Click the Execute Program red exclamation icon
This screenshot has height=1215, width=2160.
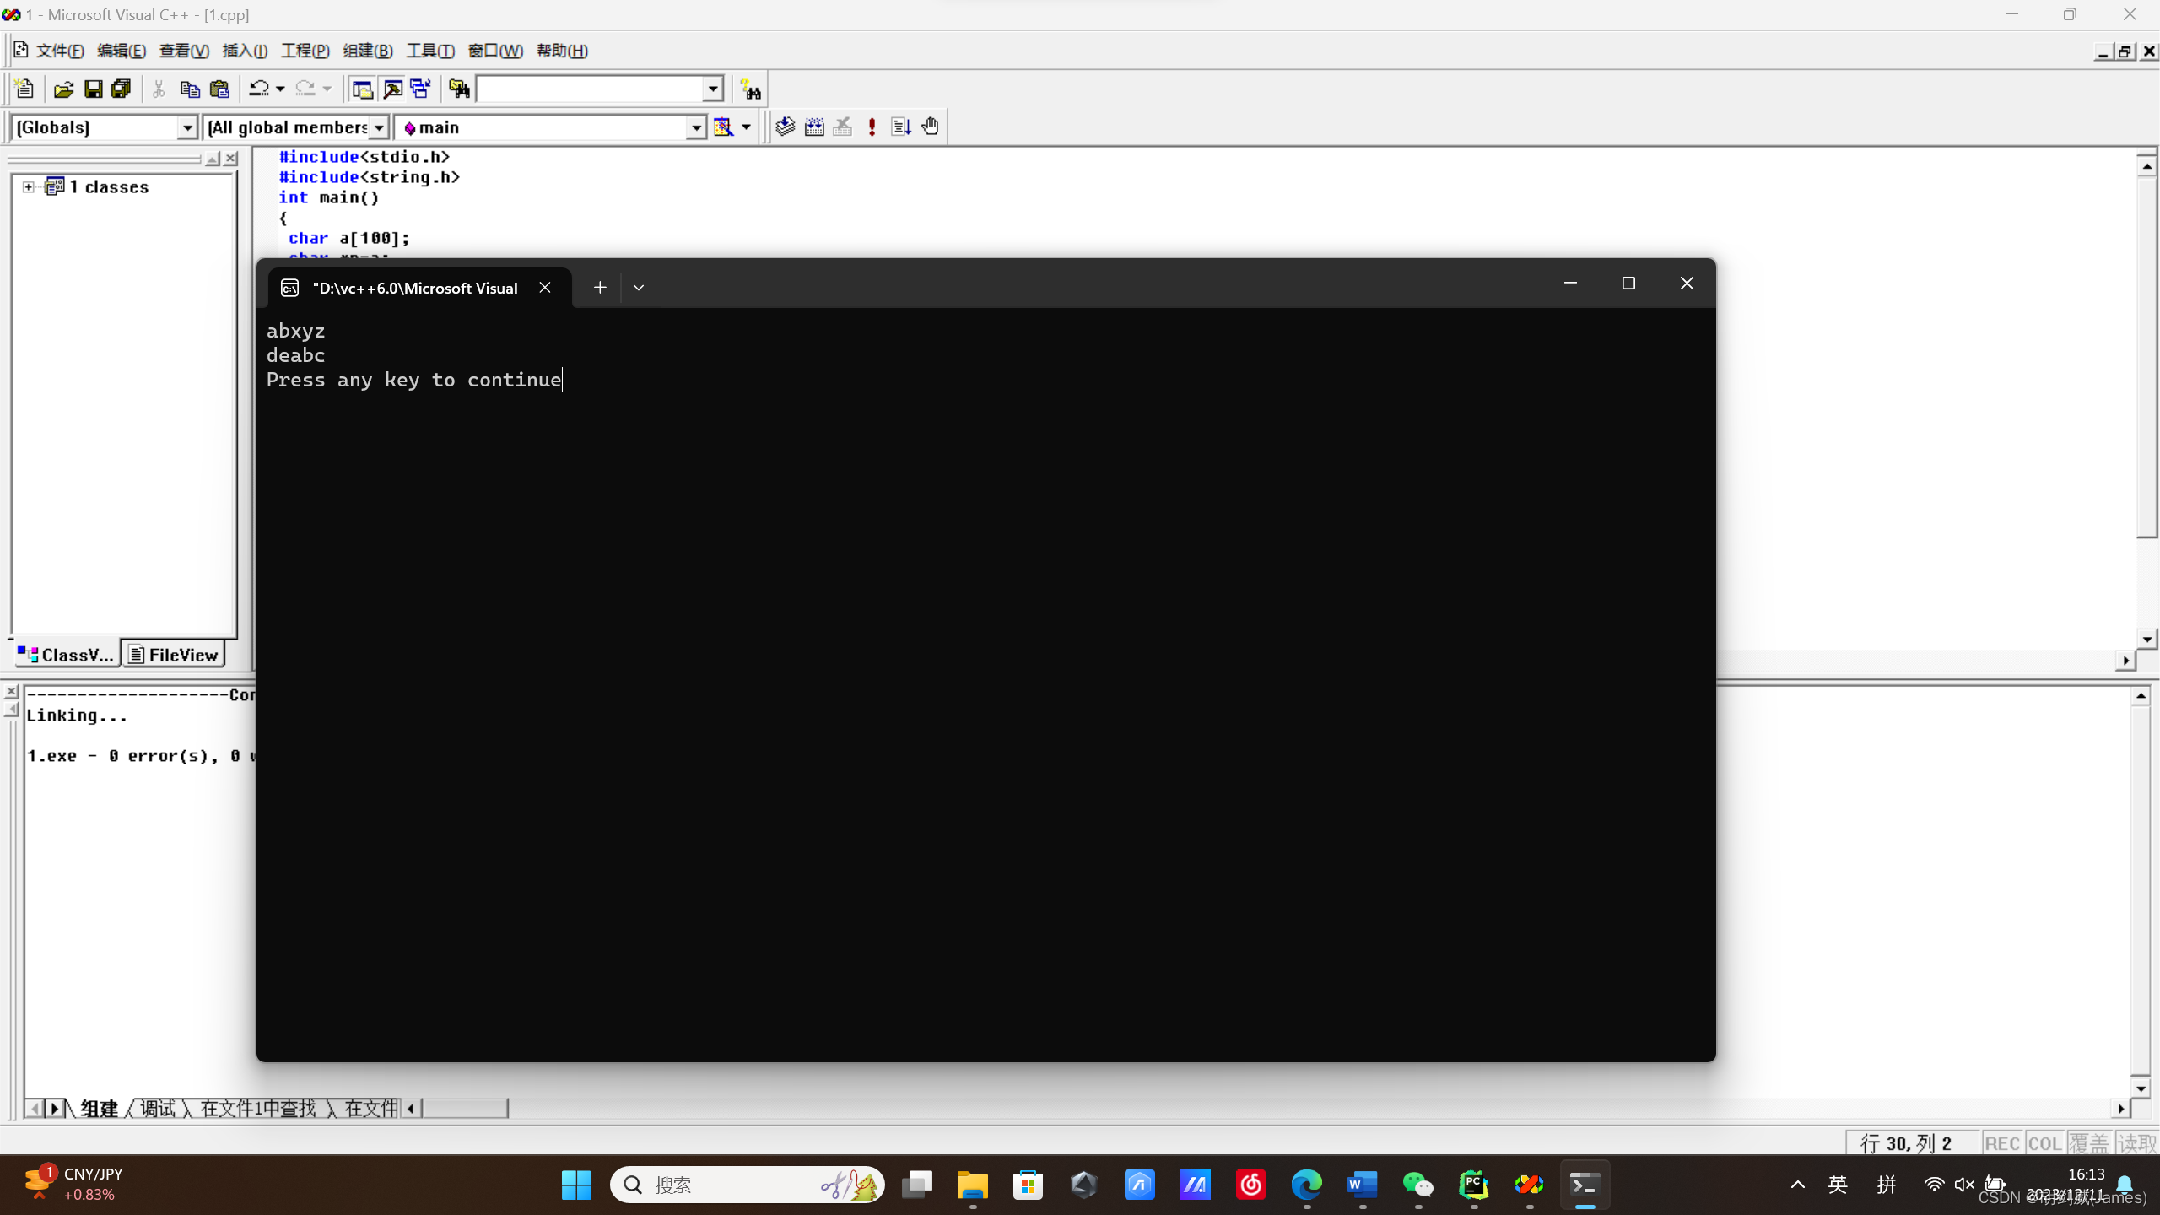coord(872,127)
